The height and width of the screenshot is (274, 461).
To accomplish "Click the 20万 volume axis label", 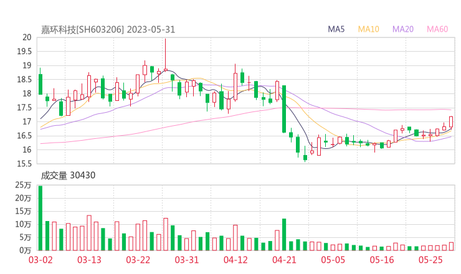I will click(23, 198).
